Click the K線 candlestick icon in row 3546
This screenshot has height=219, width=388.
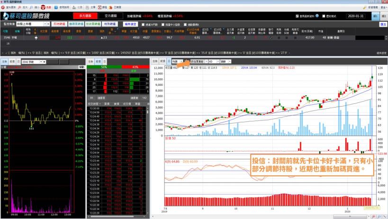pyautogui.click(x=36, y=37)
